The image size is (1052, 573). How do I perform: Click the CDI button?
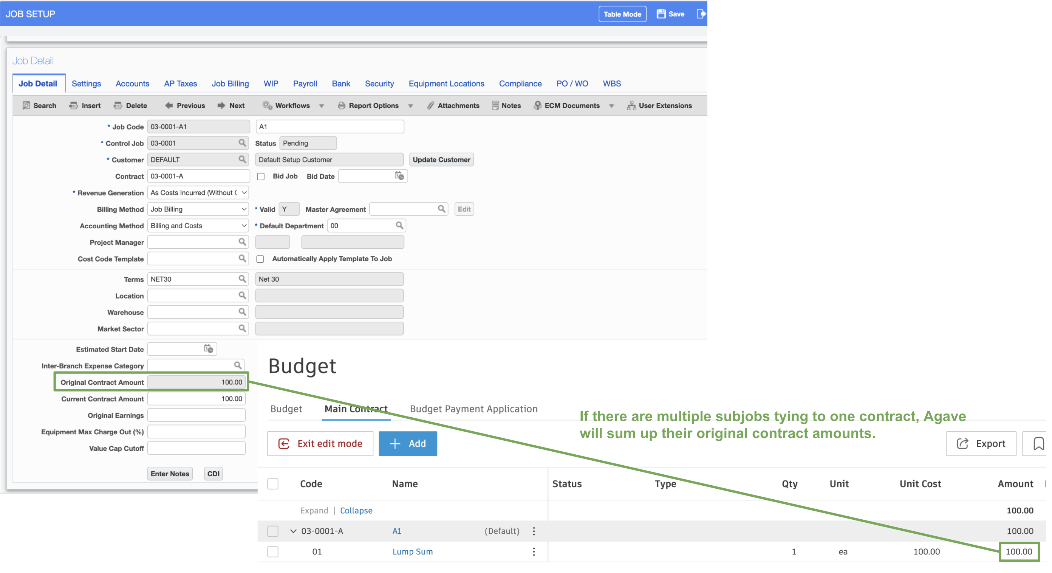click(213, 473)
